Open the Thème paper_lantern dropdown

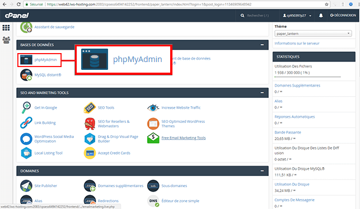(313, 34)
